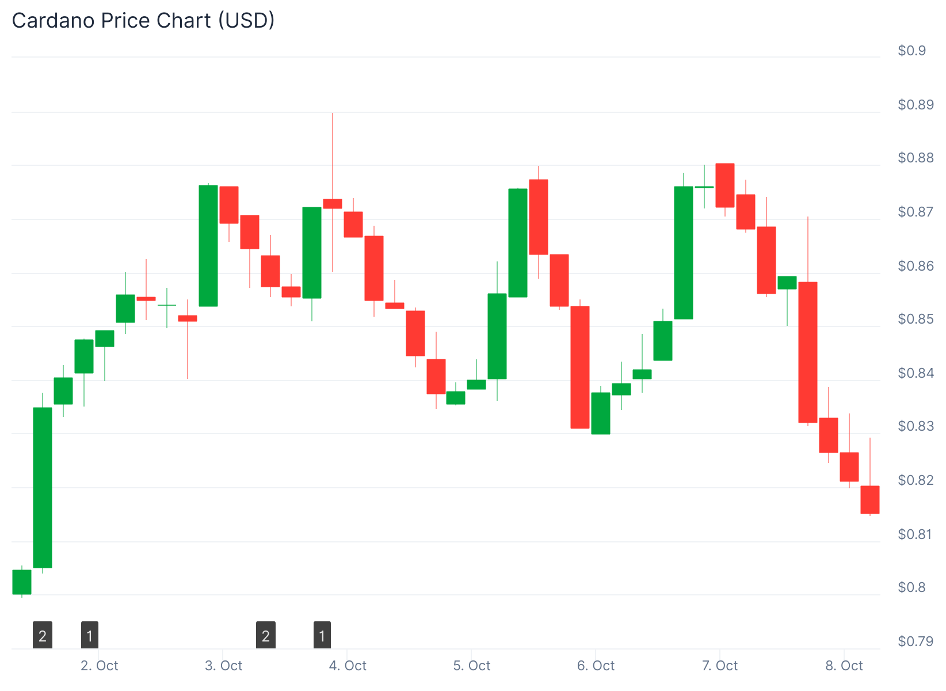Viewport: 946px width, 691px height.
Task: Click the event marker 1 before 2. Oct
Action: pyautogui.click(x=90, y=635)
